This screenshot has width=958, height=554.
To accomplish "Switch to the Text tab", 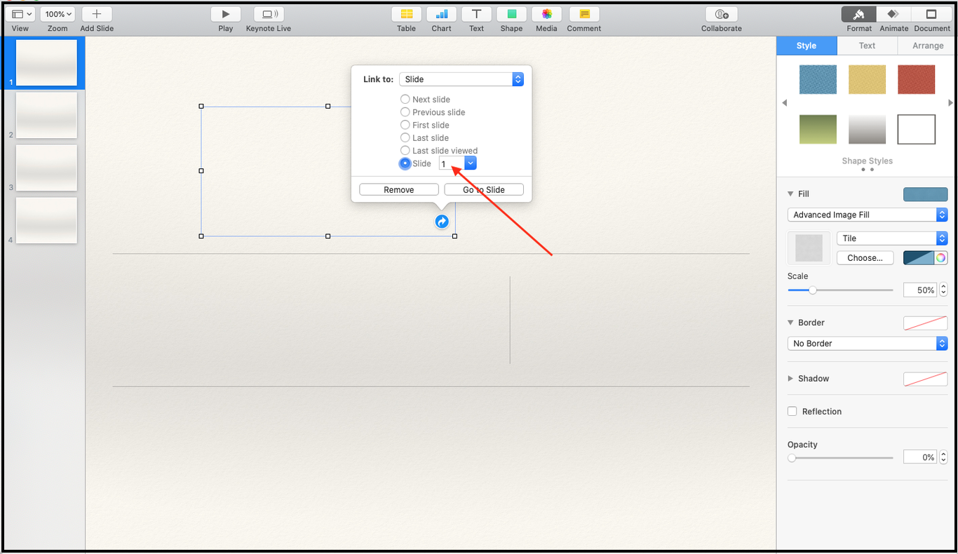I will (x=867, y=46).
